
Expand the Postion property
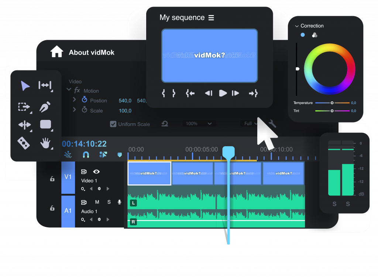click(74, 99)
